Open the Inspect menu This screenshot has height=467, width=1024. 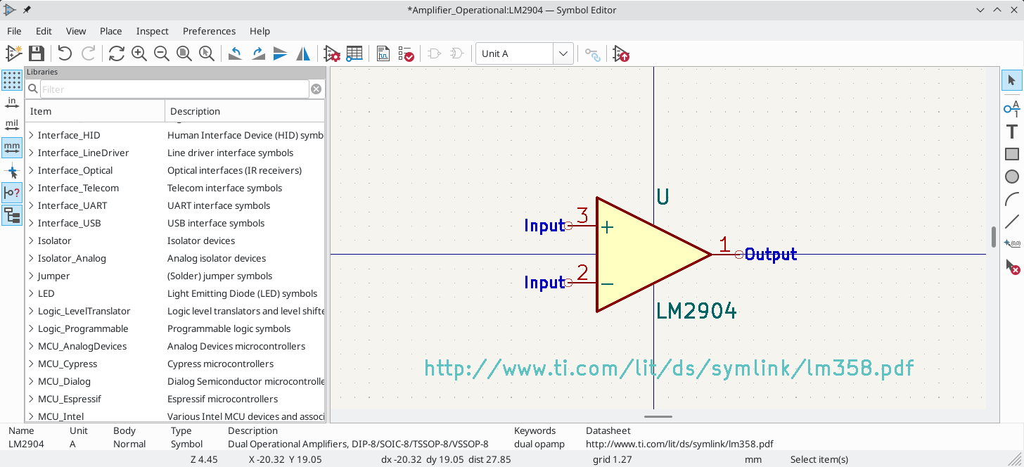(152, 31)
